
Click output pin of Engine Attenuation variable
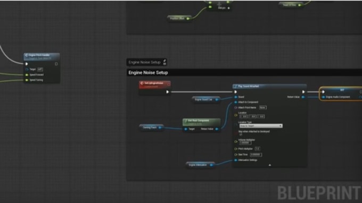tap(211, 165)
